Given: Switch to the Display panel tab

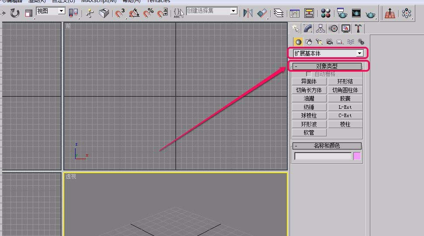Looking at the screenshot, I should [346, 28].
